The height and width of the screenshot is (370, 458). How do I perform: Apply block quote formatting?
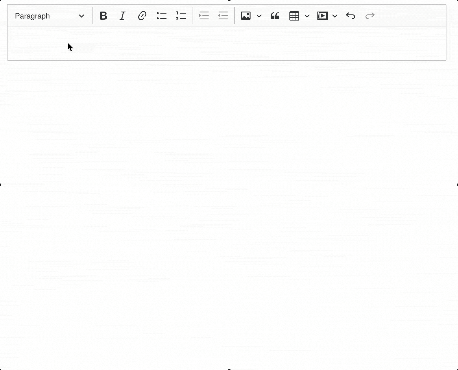(275, 16)
